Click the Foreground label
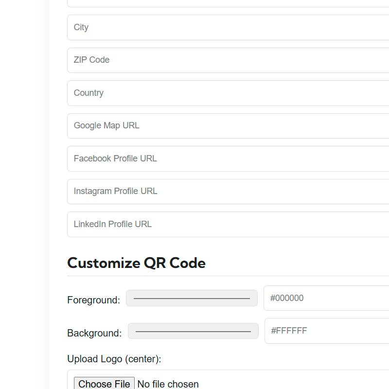 pos(93,301)
